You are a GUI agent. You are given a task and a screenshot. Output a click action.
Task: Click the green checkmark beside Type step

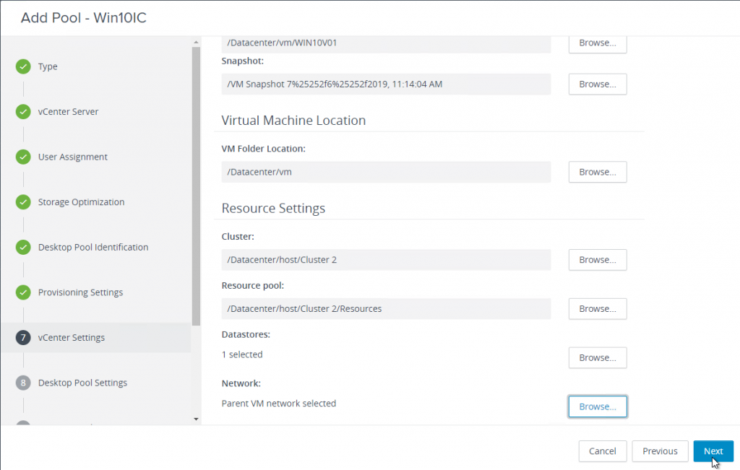point(22,66)
